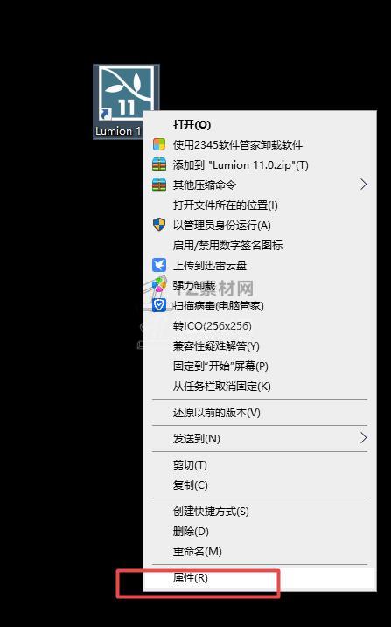Expand the 其他压缩命令 submenu arrow

click(363, 185)
